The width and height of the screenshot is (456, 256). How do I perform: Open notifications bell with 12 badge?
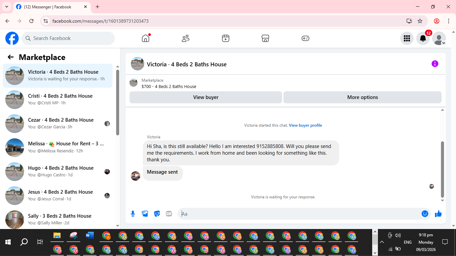point(423,38)
